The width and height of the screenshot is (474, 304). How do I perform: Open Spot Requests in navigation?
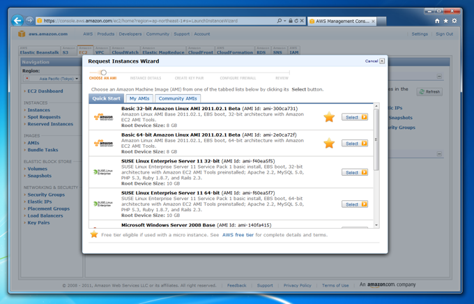(44, 116)
